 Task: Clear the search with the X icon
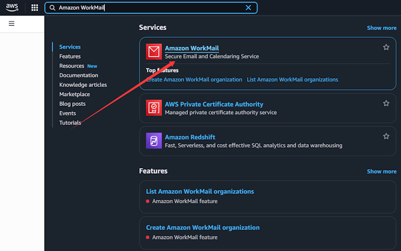pyautogui.click(x=248, y=8)
